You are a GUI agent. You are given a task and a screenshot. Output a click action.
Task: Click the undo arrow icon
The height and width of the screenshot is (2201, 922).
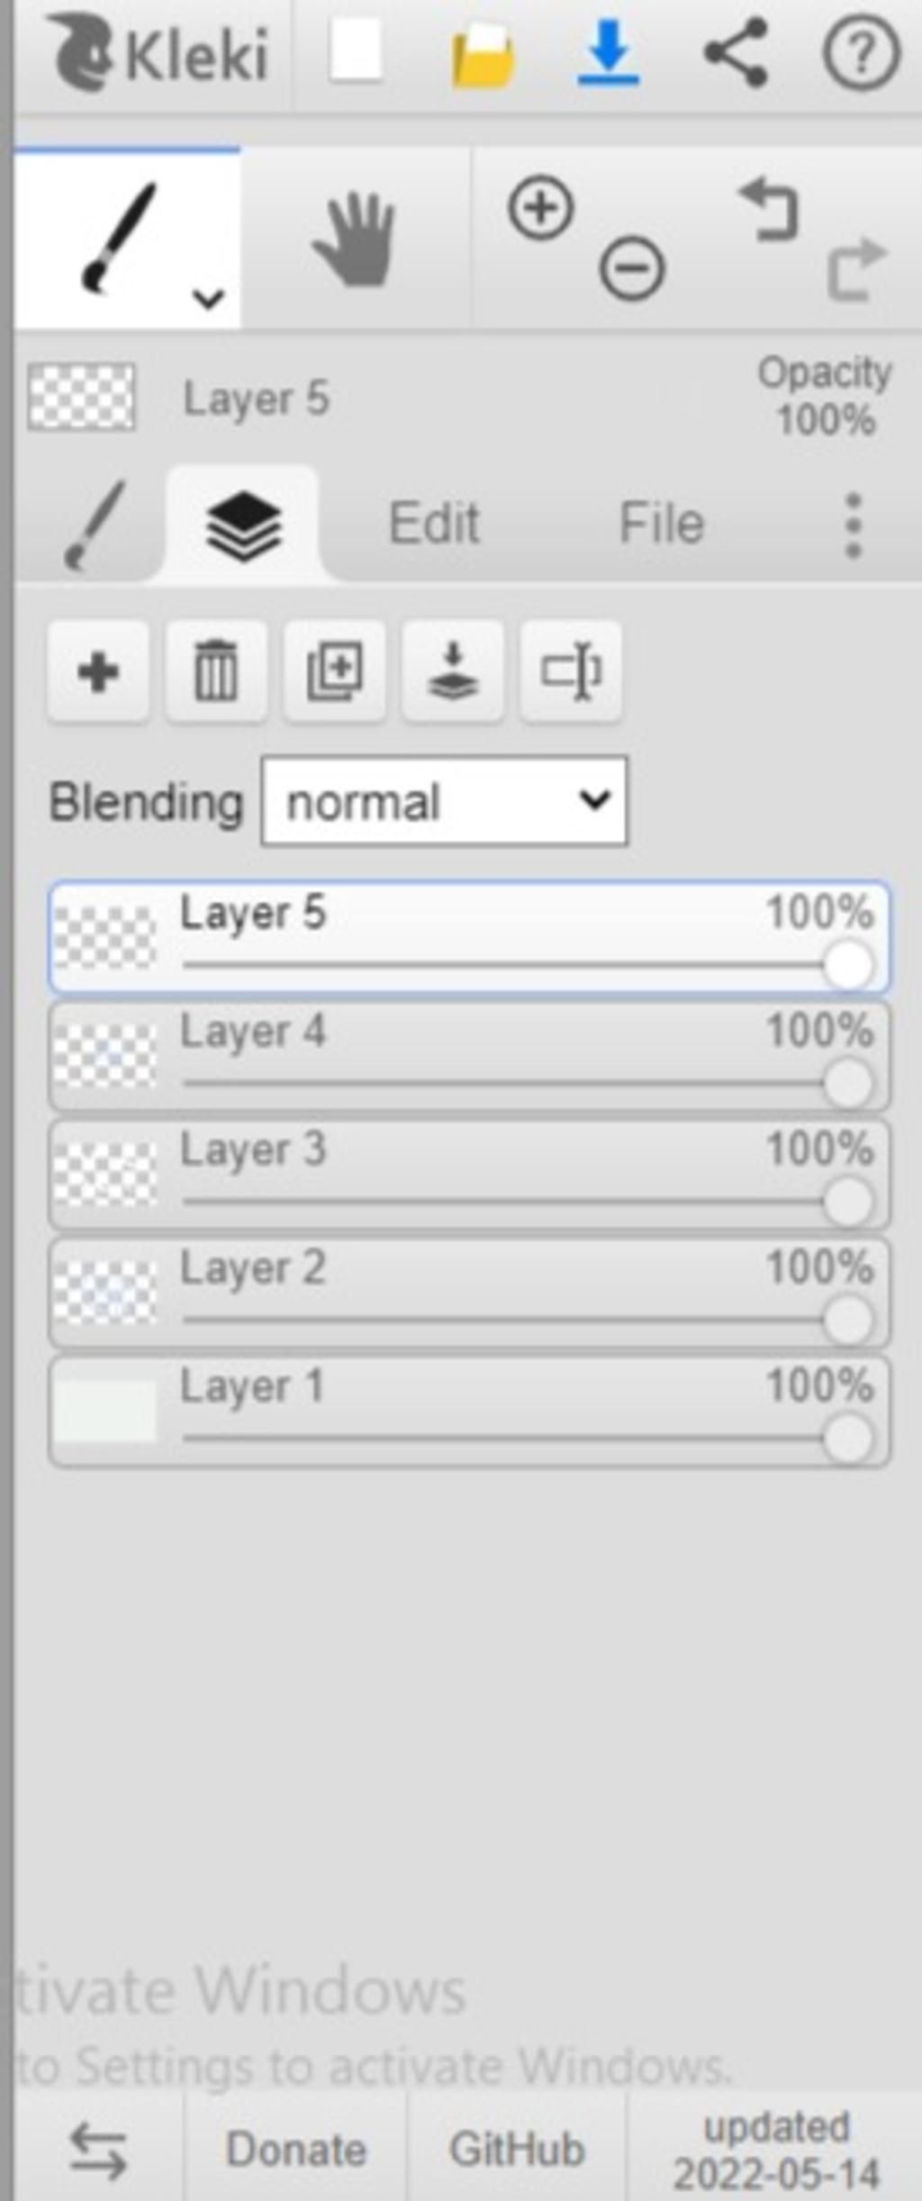pos(769,209)
